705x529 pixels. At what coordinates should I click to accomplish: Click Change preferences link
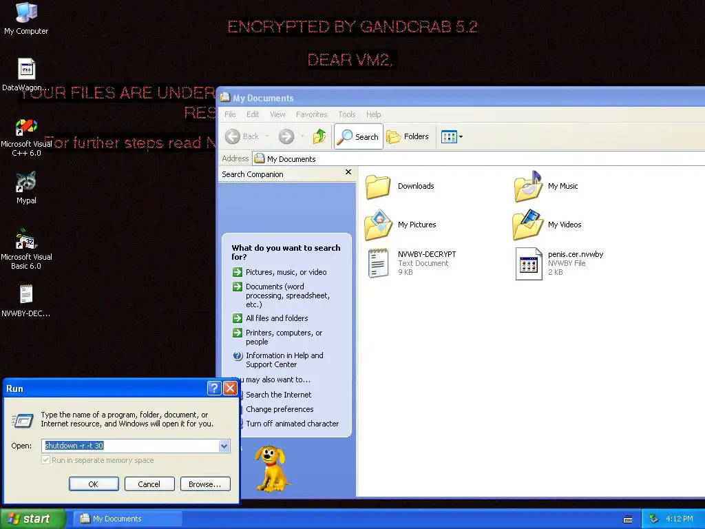[280, 409]
